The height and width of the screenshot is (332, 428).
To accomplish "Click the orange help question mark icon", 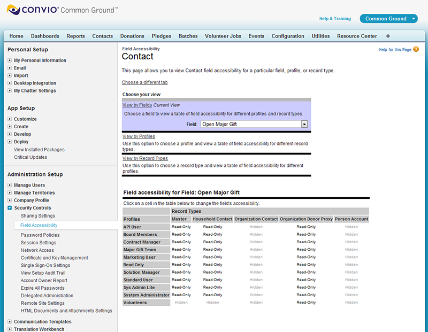I will tap(416, 50).
